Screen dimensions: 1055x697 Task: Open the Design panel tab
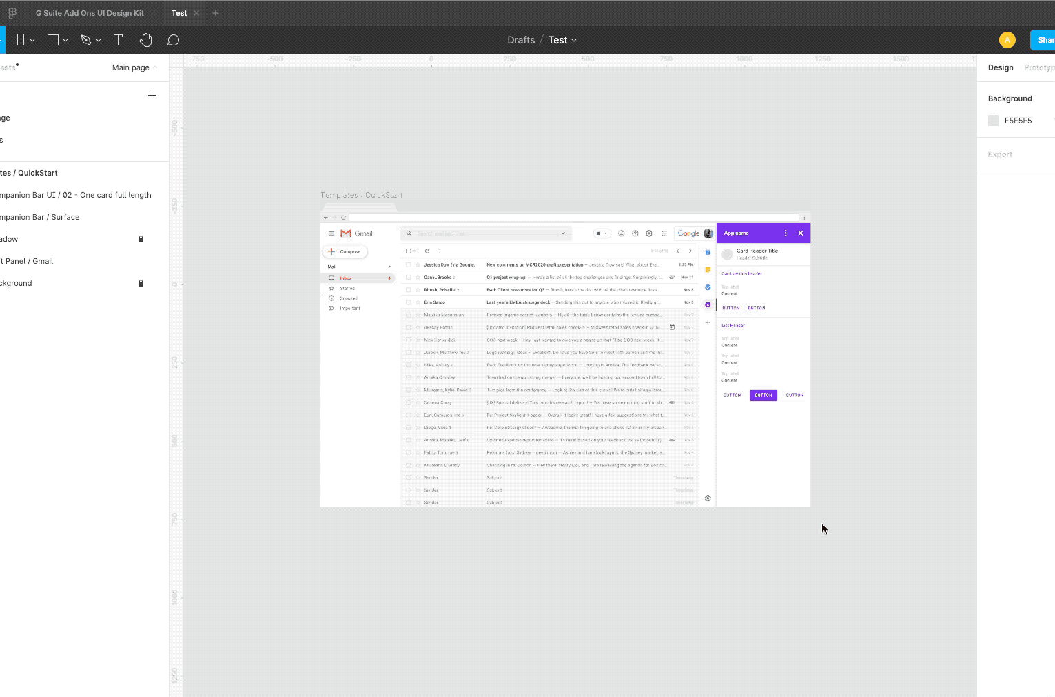pyautogui.click(x=1001, y=67)
